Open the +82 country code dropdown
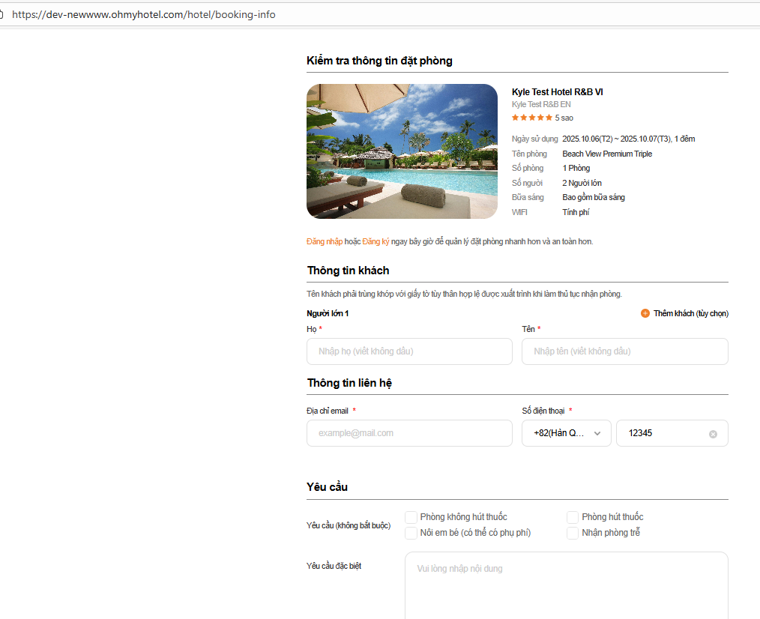760x619 pixels. pyautogui.click(x=566, y=433)
